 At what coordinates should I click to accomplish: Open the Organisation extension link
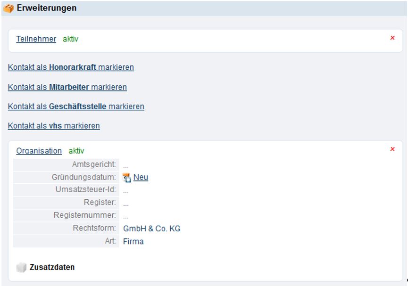coord(39,151)
